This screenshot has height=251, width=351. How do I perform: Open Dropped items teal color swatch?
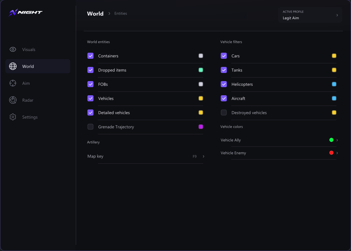click(x=201, y=70)
